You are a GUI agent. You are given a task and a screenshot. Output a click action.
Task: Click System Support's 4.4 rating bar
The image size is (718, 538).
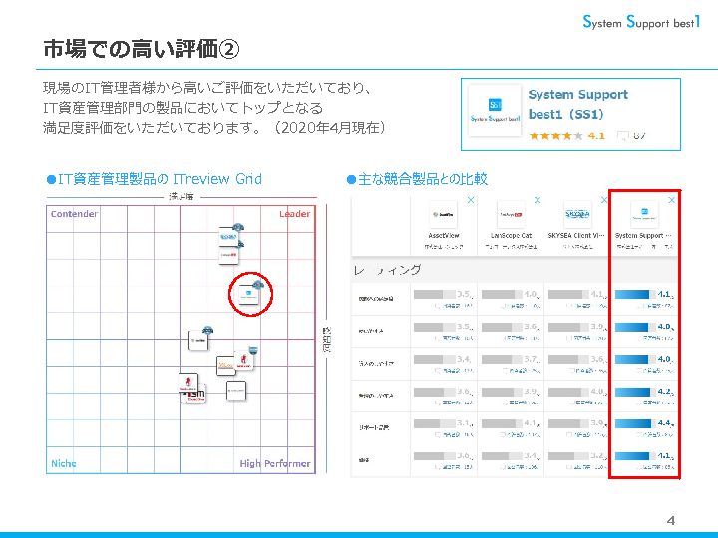pos(635,423)
